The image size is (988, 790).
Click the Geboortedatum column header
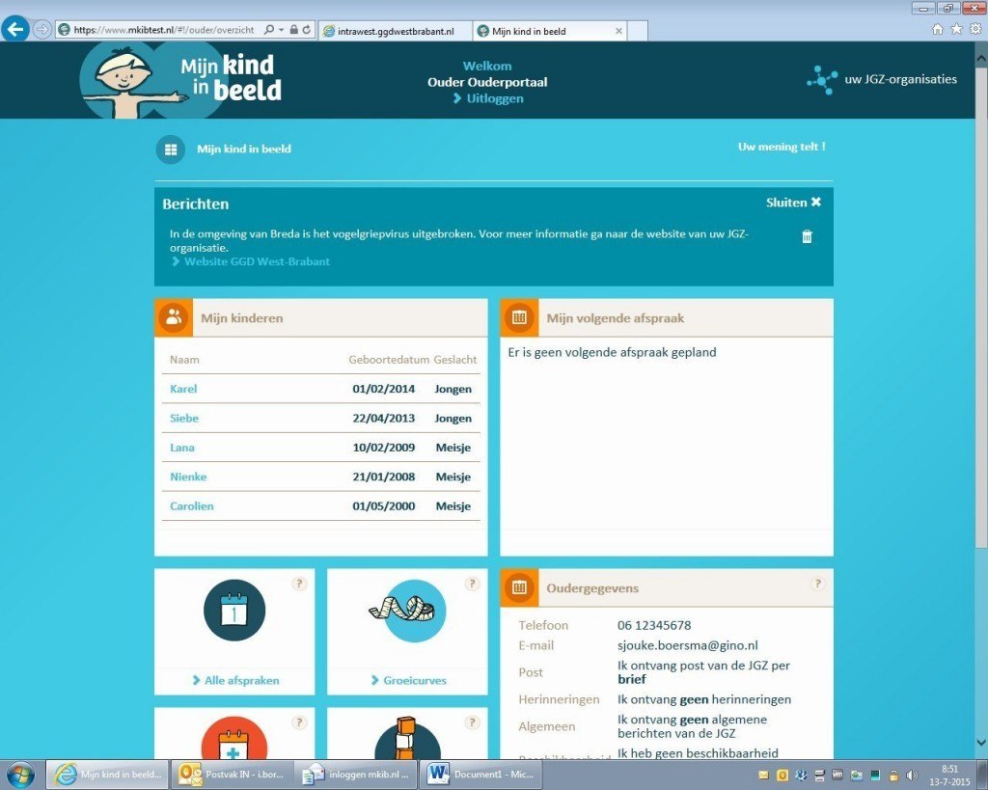pos(389,360)
